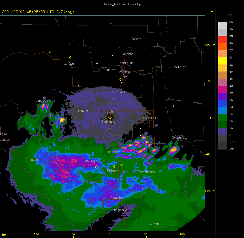The image size is (244, 238).
Task: Click the -100 tick label on the right axis
Action: [x=207, y=191]
